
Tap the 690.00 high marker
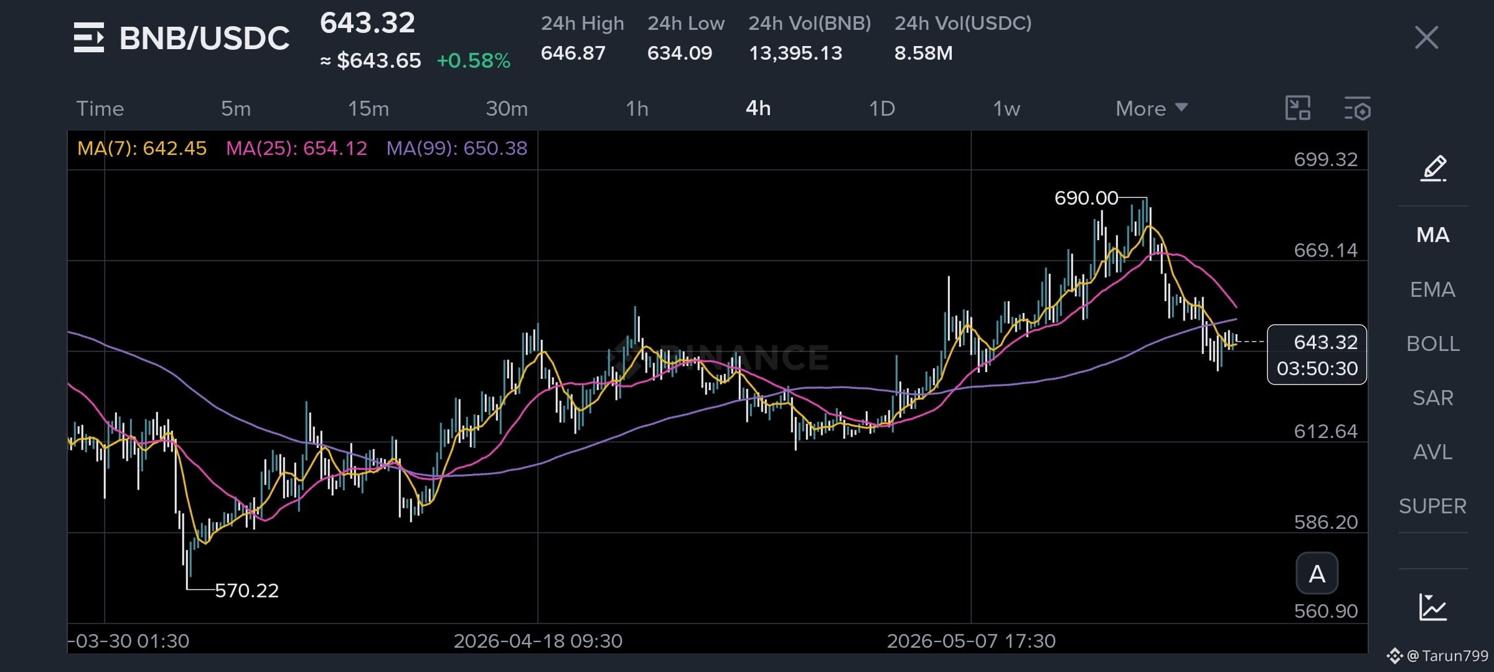tap(1086, 198)
